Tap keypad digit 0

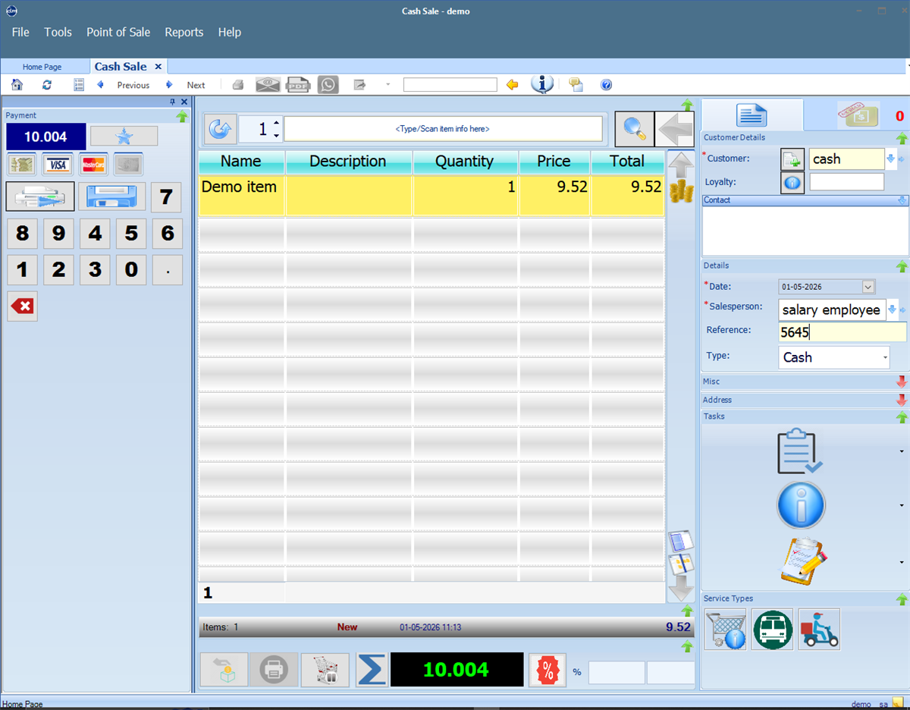coord(131,269)
